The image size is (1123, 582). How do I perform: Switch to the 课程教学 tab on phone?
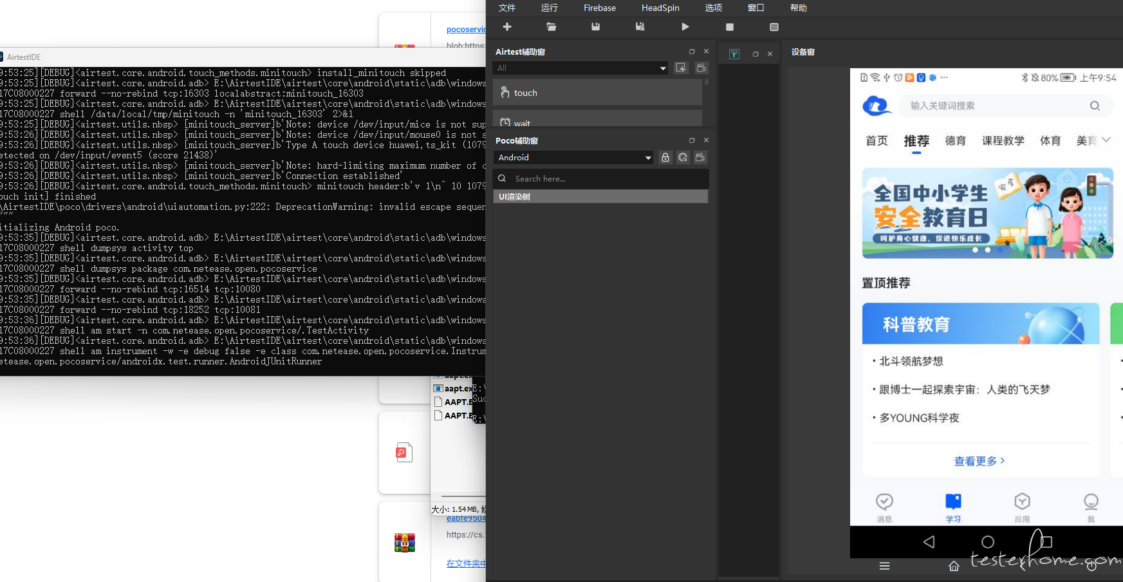1003,141
